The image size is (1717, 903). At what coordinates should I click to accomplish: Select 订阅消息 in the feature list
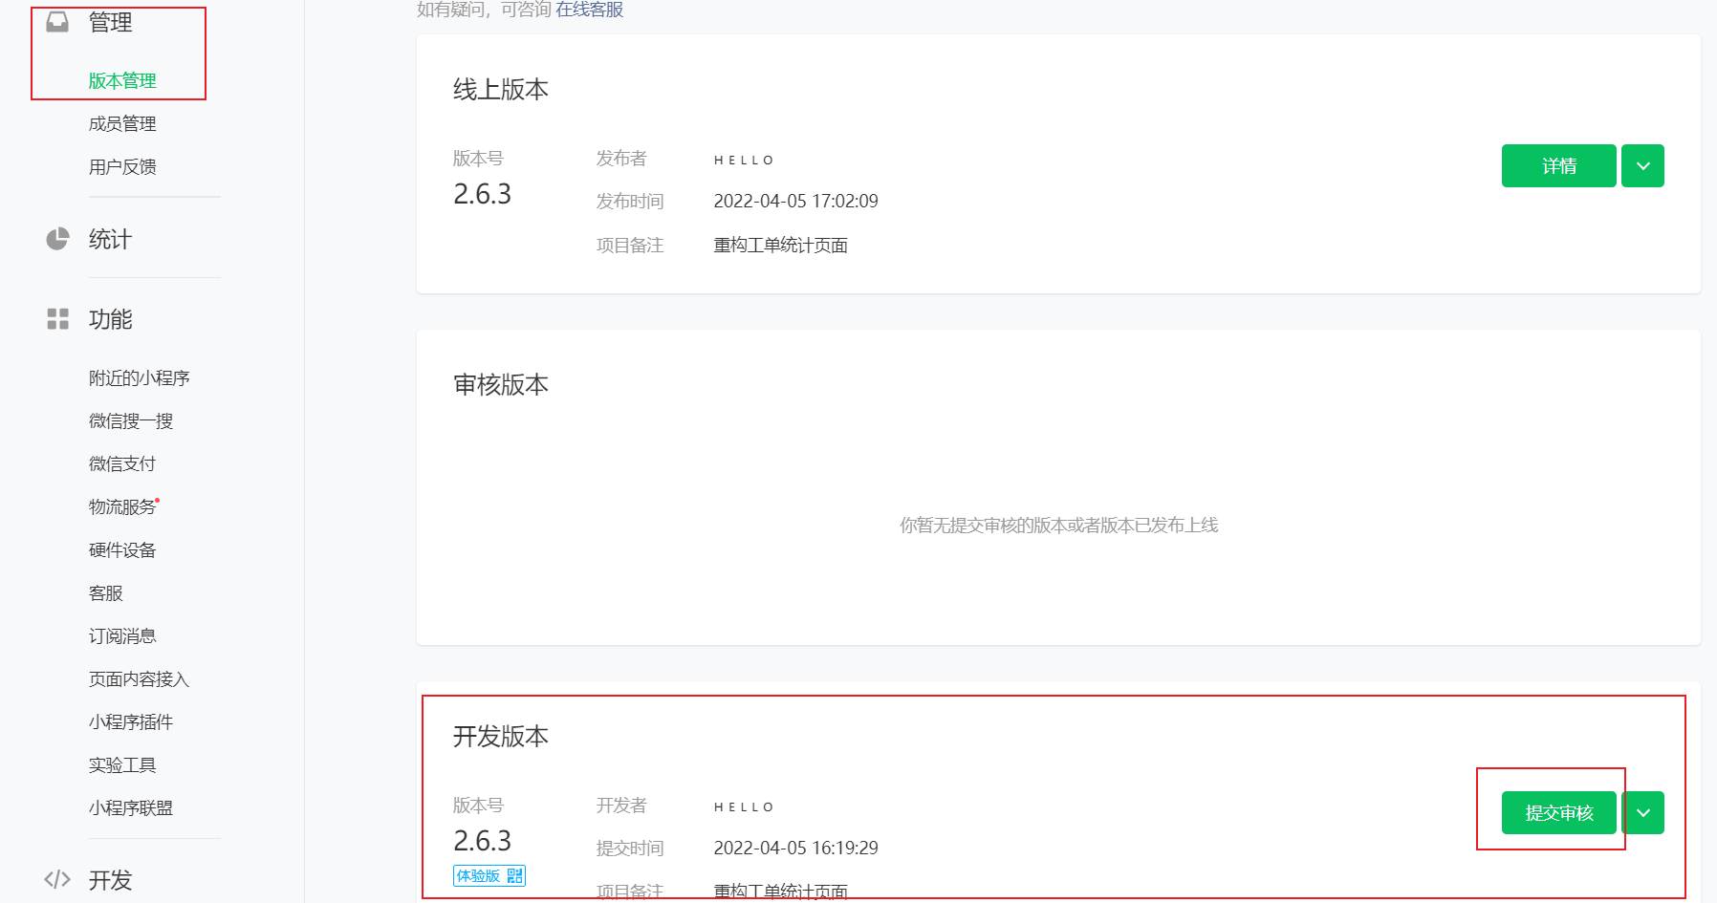(x=121, y=635)
